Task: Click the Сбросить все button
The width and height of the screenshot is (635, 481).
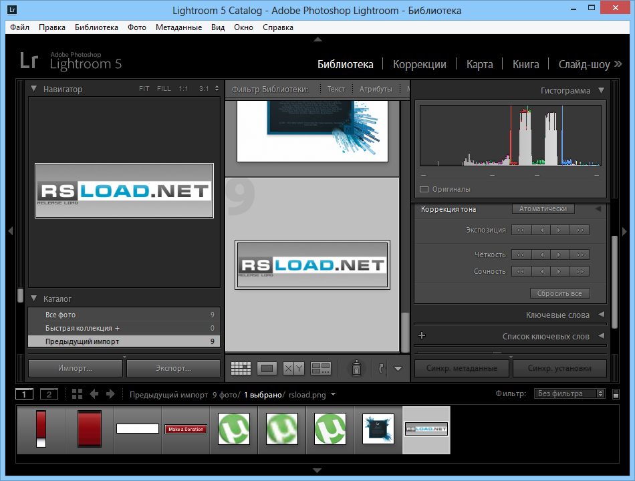Action: [559, 293]
